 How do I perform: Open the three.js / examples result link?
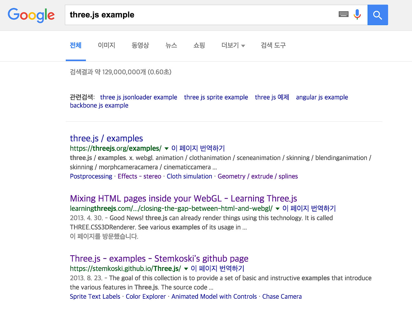point(106,138)
